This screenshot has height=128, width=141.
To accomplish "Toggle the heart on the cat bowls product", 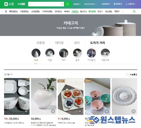I will point(107,111).
